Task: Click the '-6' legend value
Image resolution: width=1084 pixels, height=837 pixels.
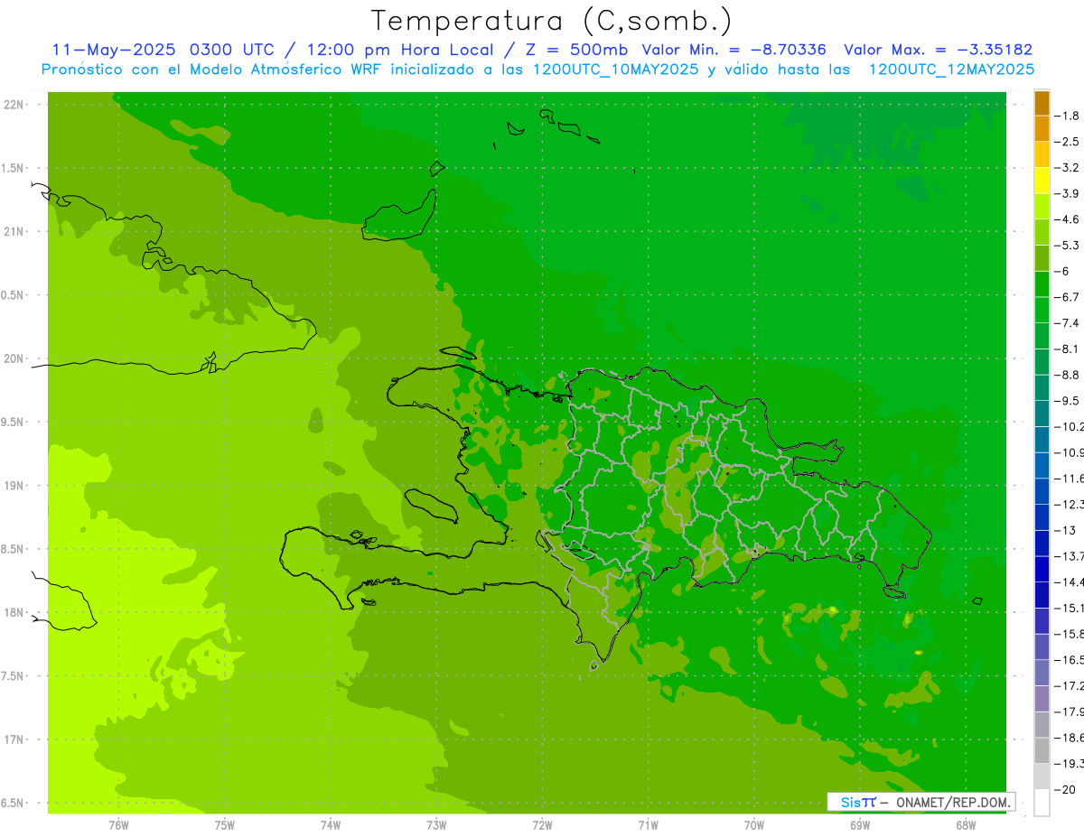Action: point(1062,271)
